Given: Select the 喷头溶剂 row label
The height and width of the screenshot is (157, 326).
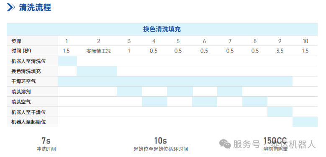Looking at the screenshot, I should 21,92.
